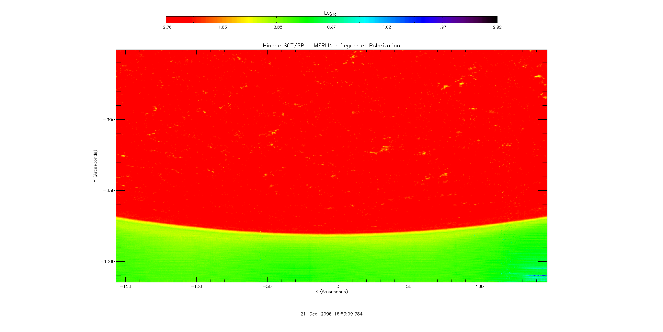Select the black right end of the colorbar

click(x=492, y=19)
